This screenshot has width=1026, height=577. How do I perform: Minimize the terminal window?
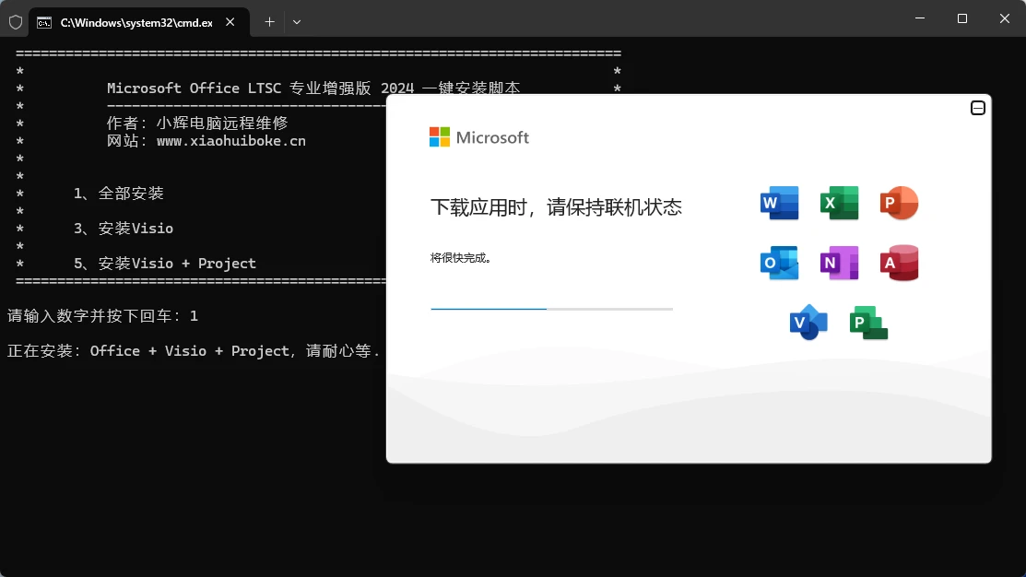click(x=920, y=18)
